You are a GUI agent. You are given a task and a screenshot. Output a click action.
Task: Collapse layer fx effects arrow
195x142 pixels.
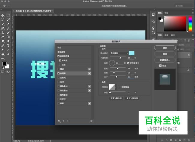(191, 55)
